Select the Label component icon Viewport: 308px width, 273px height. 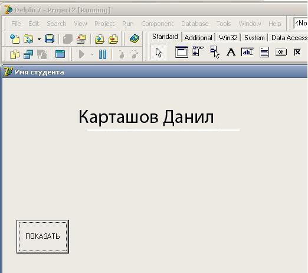(x=231, y=52)
